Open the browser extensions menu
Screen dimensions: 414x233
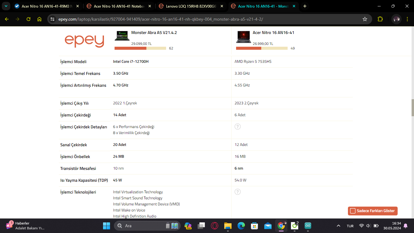pos(380,19)
